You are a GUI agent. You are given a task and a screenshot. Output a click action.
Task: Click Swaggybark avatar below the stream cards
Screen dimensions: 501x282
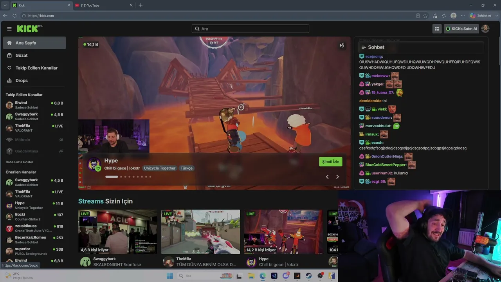click(85, 262)
